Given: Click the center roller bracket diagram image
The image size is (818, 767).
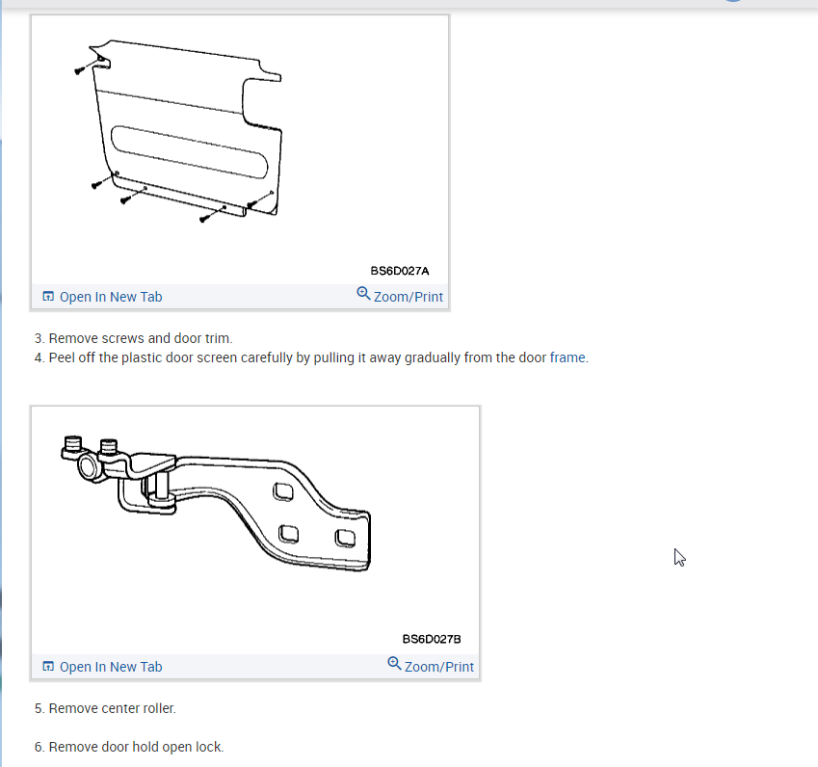Looking at the screenshot, I should [255, 531].
